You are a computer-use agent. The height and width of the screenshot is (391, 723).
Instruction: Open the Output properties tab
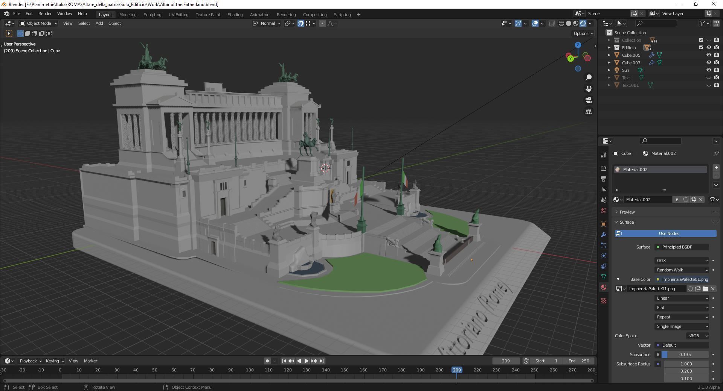tap(604, 179)
